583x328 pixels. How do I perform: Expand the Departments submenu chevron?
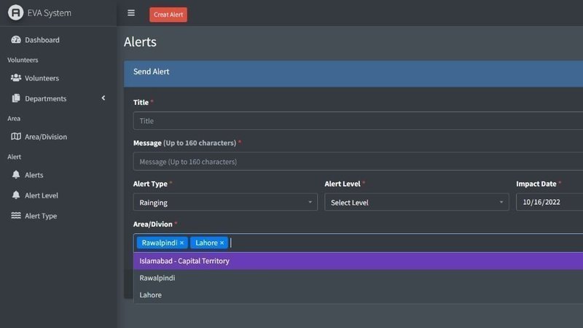pos(103,98)
